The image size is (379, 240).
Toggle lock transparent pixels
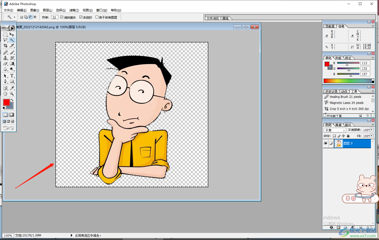(x=334, y=136)
